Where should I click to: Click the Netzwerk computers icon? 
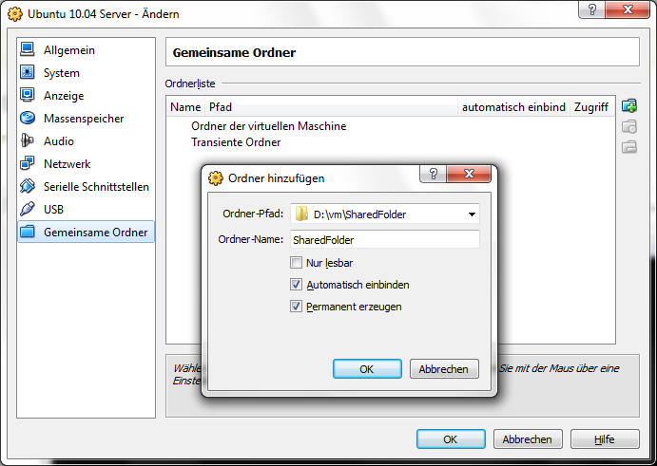[28, 163]
